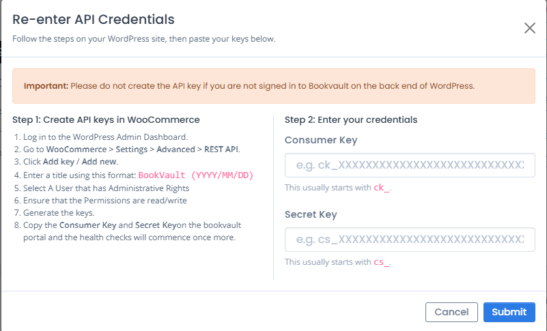
Task: Click the Step 1 Create API keys heading
Action: pyautogui.click(x=106, y=120)
